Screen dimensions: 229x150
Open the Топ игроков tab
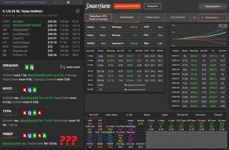(178, 17)
